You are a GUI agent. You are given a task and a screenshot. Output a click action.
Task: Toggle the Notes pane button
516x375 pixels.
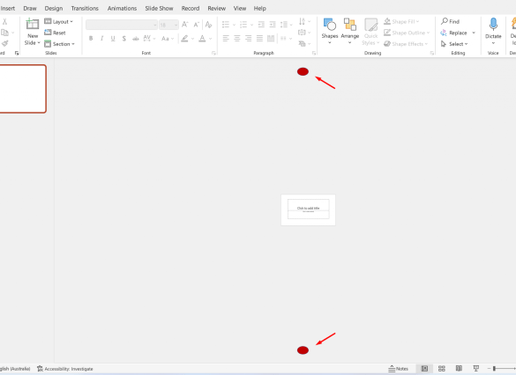point(398,369)
